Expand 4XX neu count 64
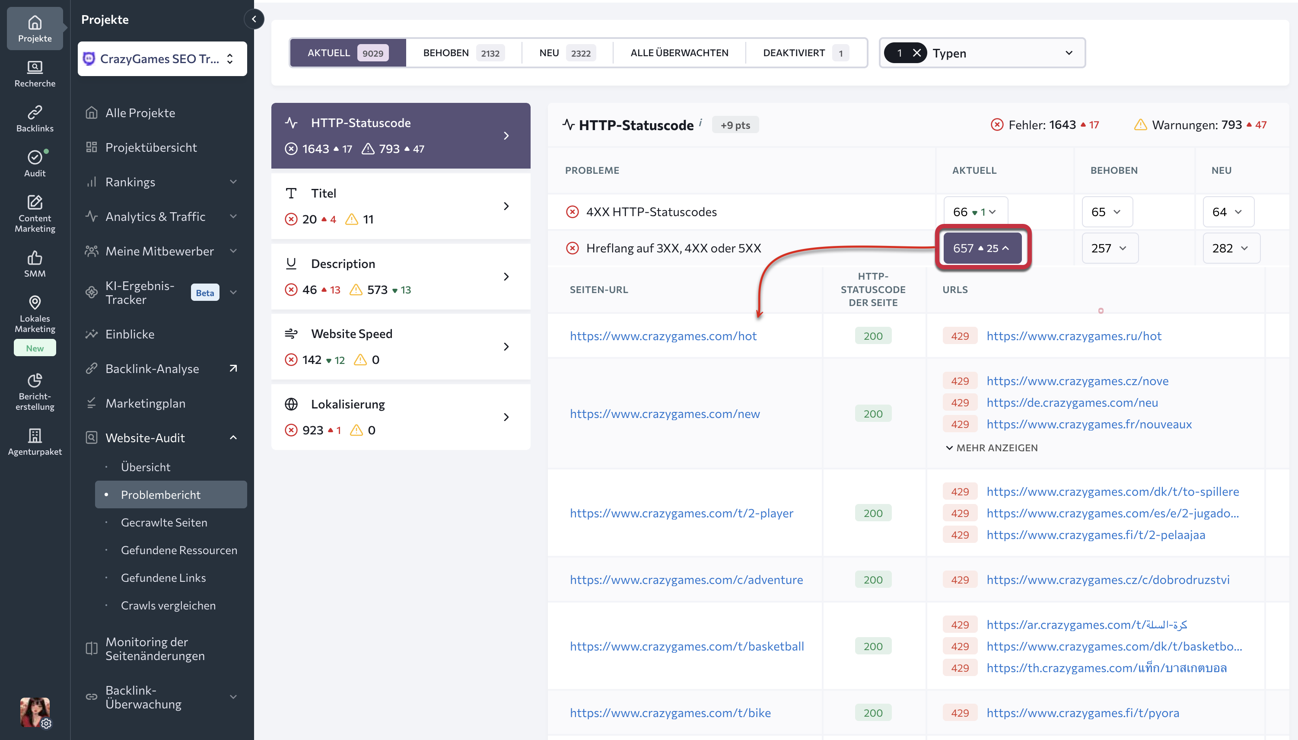 (x=1228, y=212)
